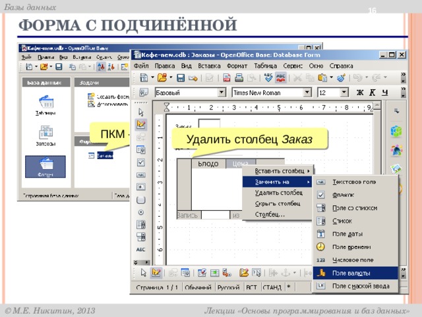This screenshot has height=317, width=422.
Task: Open the Файл menu in Database Form
Action: [x=141, y=66]
